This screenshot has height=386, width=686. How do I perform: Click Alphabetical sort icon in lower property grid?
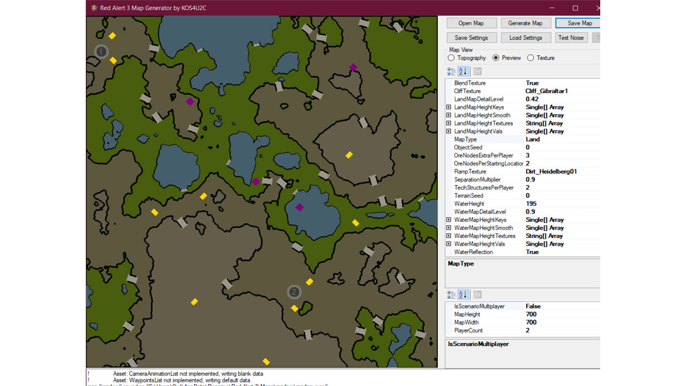click(464, 295)
